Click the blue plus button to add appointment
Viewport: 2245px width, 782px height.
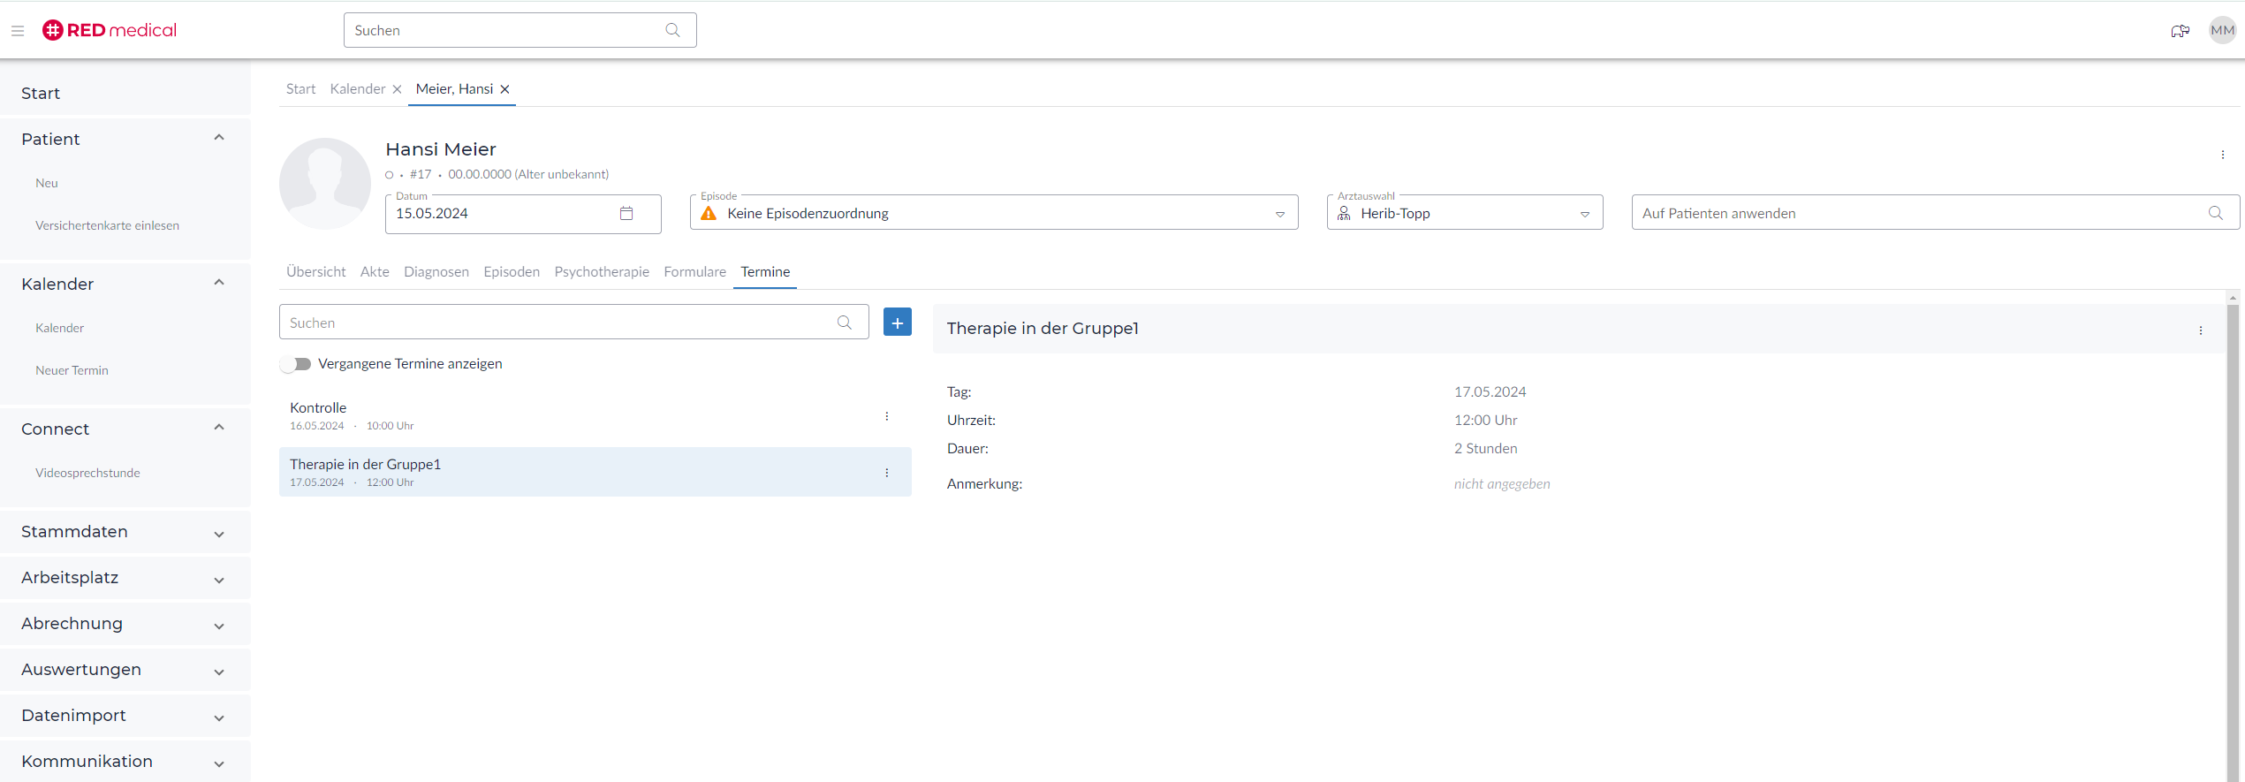(897, 323)
